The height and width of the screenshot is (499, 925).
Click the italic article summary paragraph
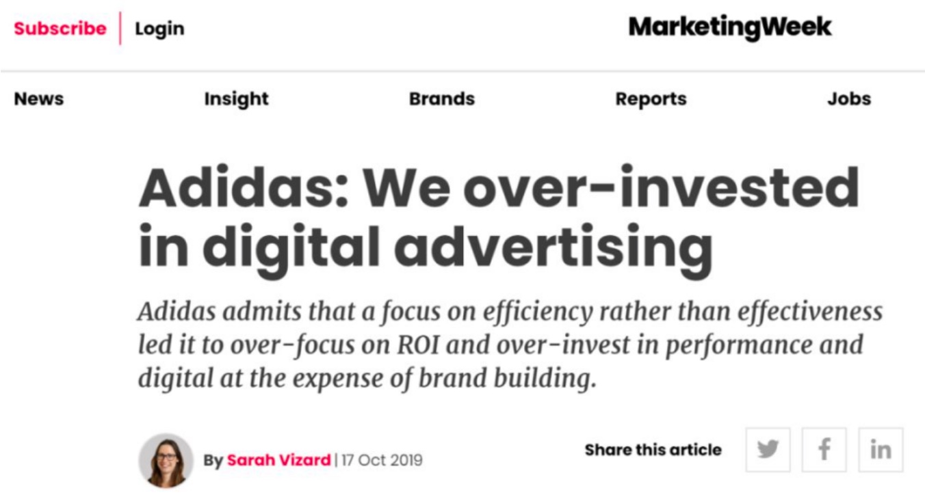click(x=509, y=345)
